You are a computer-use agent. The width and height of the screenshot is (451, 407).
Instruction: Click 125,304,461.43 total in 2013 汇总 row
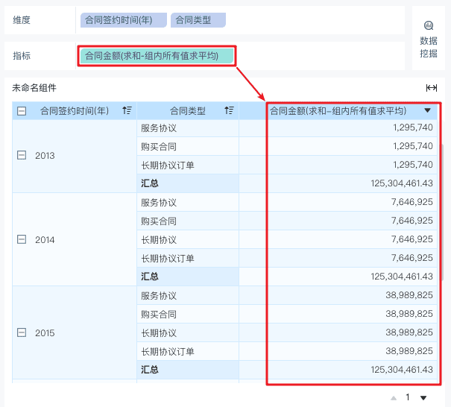402,183
